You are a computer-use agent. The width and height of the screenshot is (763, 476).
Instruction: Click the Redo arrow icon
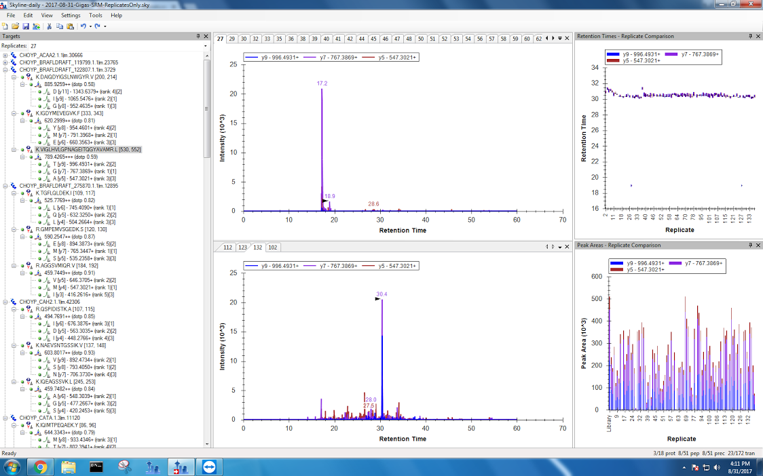click(98, 26)
